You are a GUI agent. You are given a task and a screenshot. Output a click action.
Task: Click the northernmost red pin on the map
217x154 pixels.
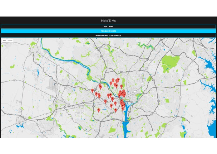pyautogui.click(x=118, y=80)
